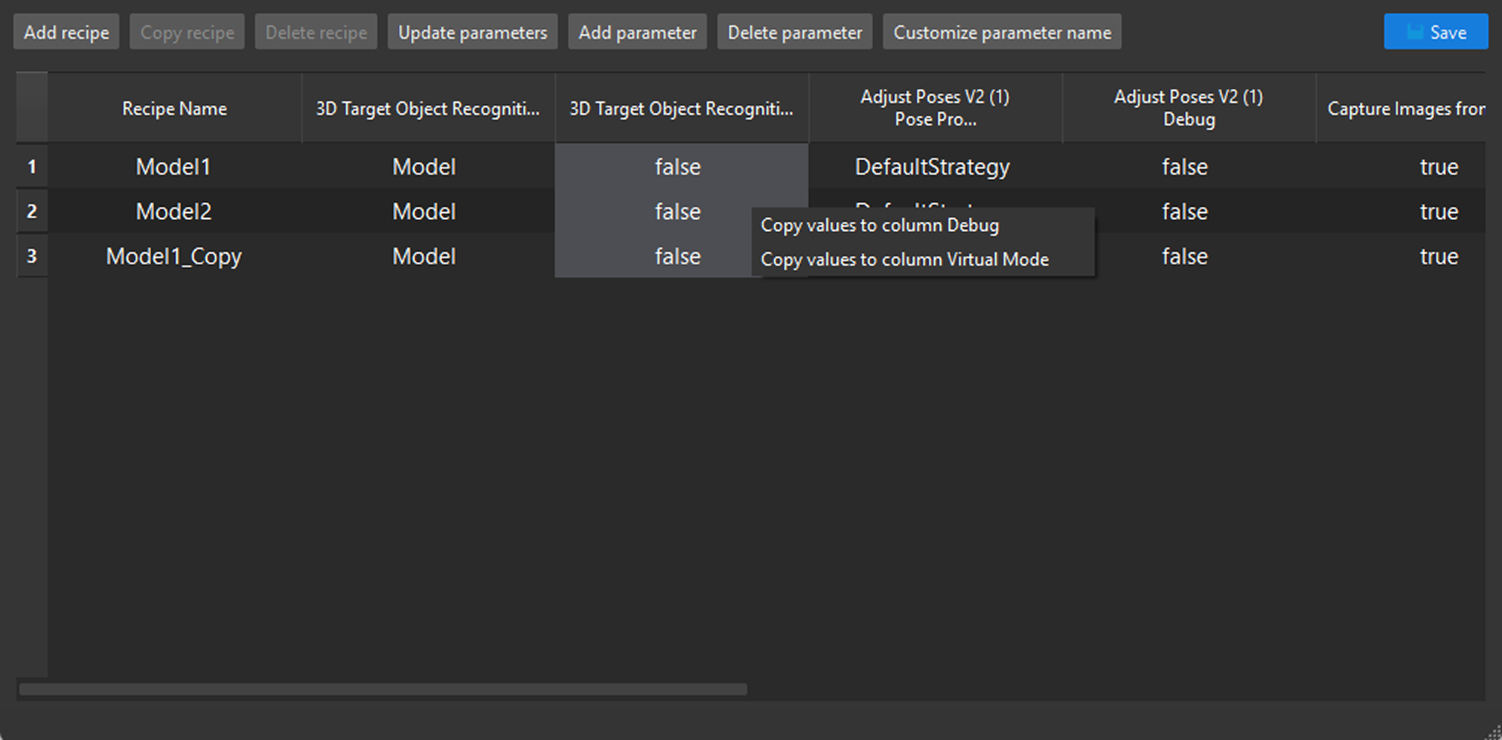This screenshot has width=1502, height=740.
Task: Click the Add parameter button
Action: click(637, 31)
